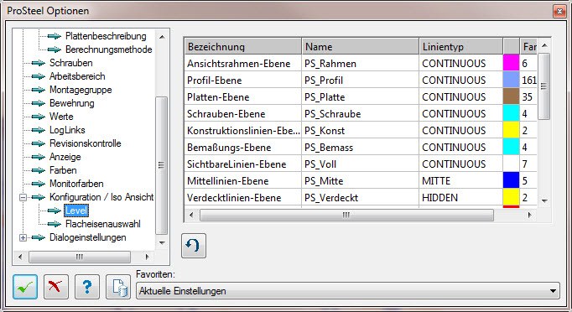Click the save settings document-database icon

click(x=118, y=287)
